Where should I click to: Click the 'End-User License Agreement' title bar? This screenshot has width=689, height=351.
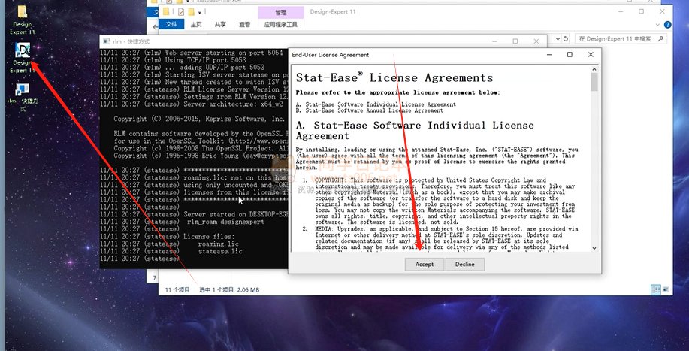coord(331,55)
